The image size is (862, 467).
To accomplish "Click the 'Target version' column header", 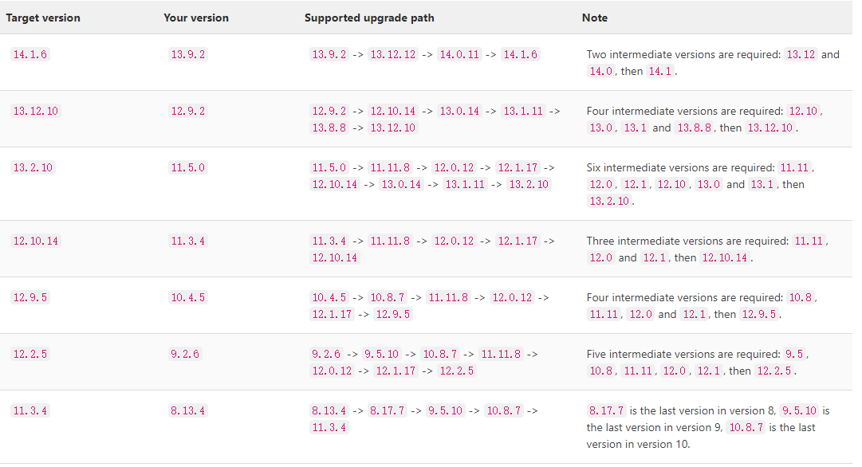I will [x=43, y=18].
